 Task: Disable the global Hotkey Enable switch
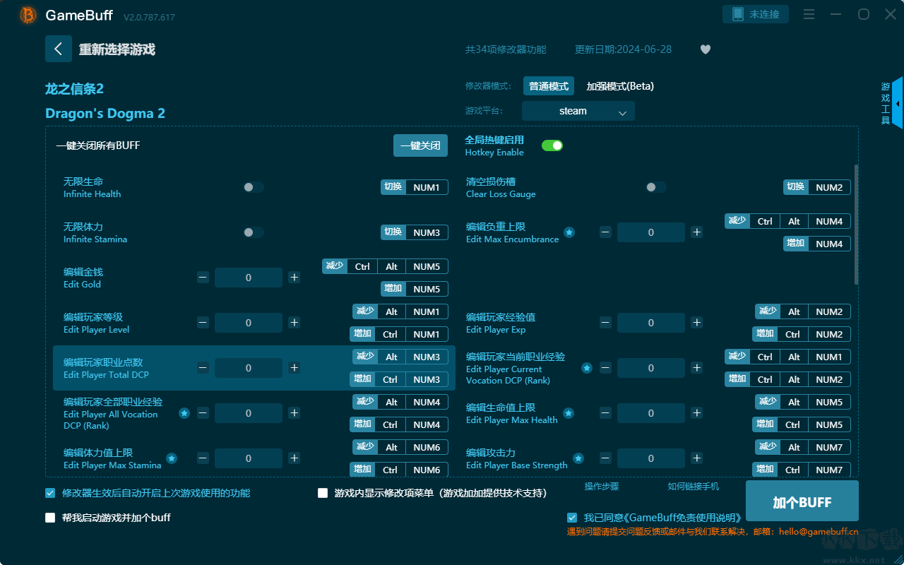(552, 145)
